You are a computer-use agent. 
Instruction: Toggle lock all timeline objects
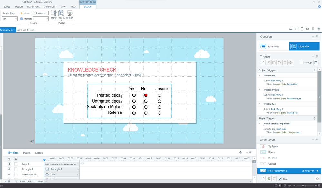tap(15, 159)
